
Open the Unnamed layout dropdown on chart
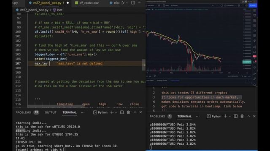(230, 5)
